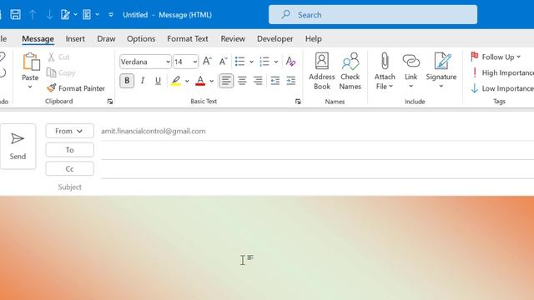Toggle Align Left
The width and height of the screenshot is (534, 300).
tap(226, 81)
